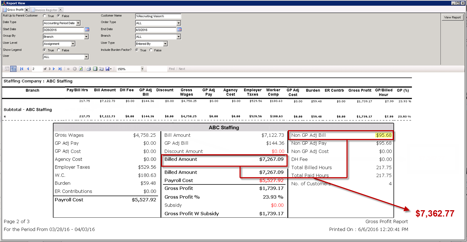Click the 'Subtotal - ABC Staffing' row label
The image size is (467, 242).
pos(28,110)
